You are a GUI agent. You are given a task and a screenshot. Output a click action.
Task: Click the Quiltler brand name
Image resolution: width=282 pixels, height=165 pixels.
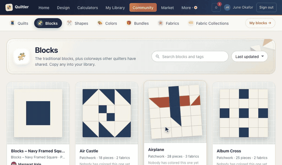(x=22, y=7)
